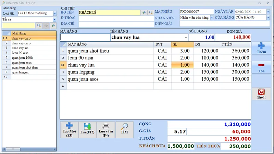Click the refresh product list icon in left panel
The image size is (274, 154).
pyautogui.click(x=53, y=26)
